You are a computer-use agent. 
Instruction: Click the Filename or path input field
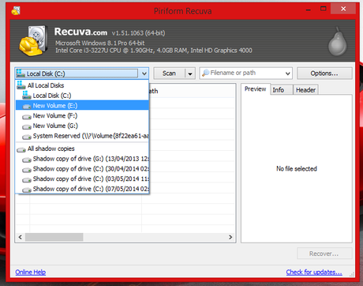(x=246, y=73)
